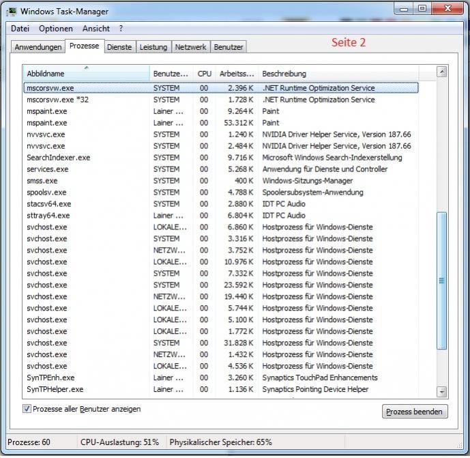
Task: Click 'Microsoft Windows Search-Indexerstellung' description
Action: 332,158
